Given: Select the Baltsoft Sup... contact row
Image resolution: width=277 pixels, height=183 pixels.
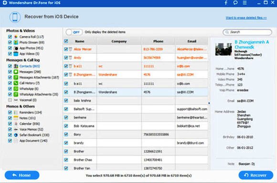Looking at the screenshot, I should 136,109.
